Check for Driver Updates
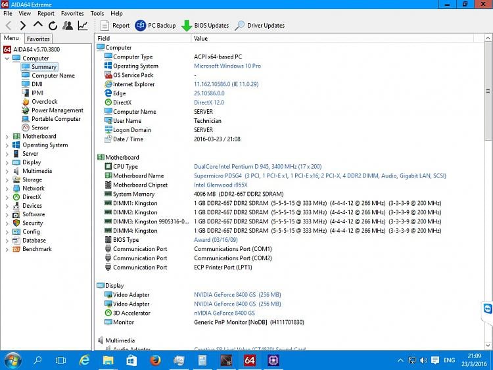Viewport: 493px width, 370px height. (260, 26)
